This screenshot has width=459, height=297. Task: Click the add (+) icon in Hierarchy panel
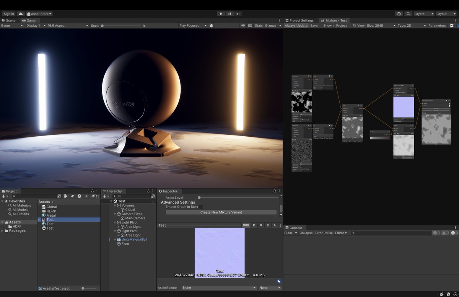104,196
